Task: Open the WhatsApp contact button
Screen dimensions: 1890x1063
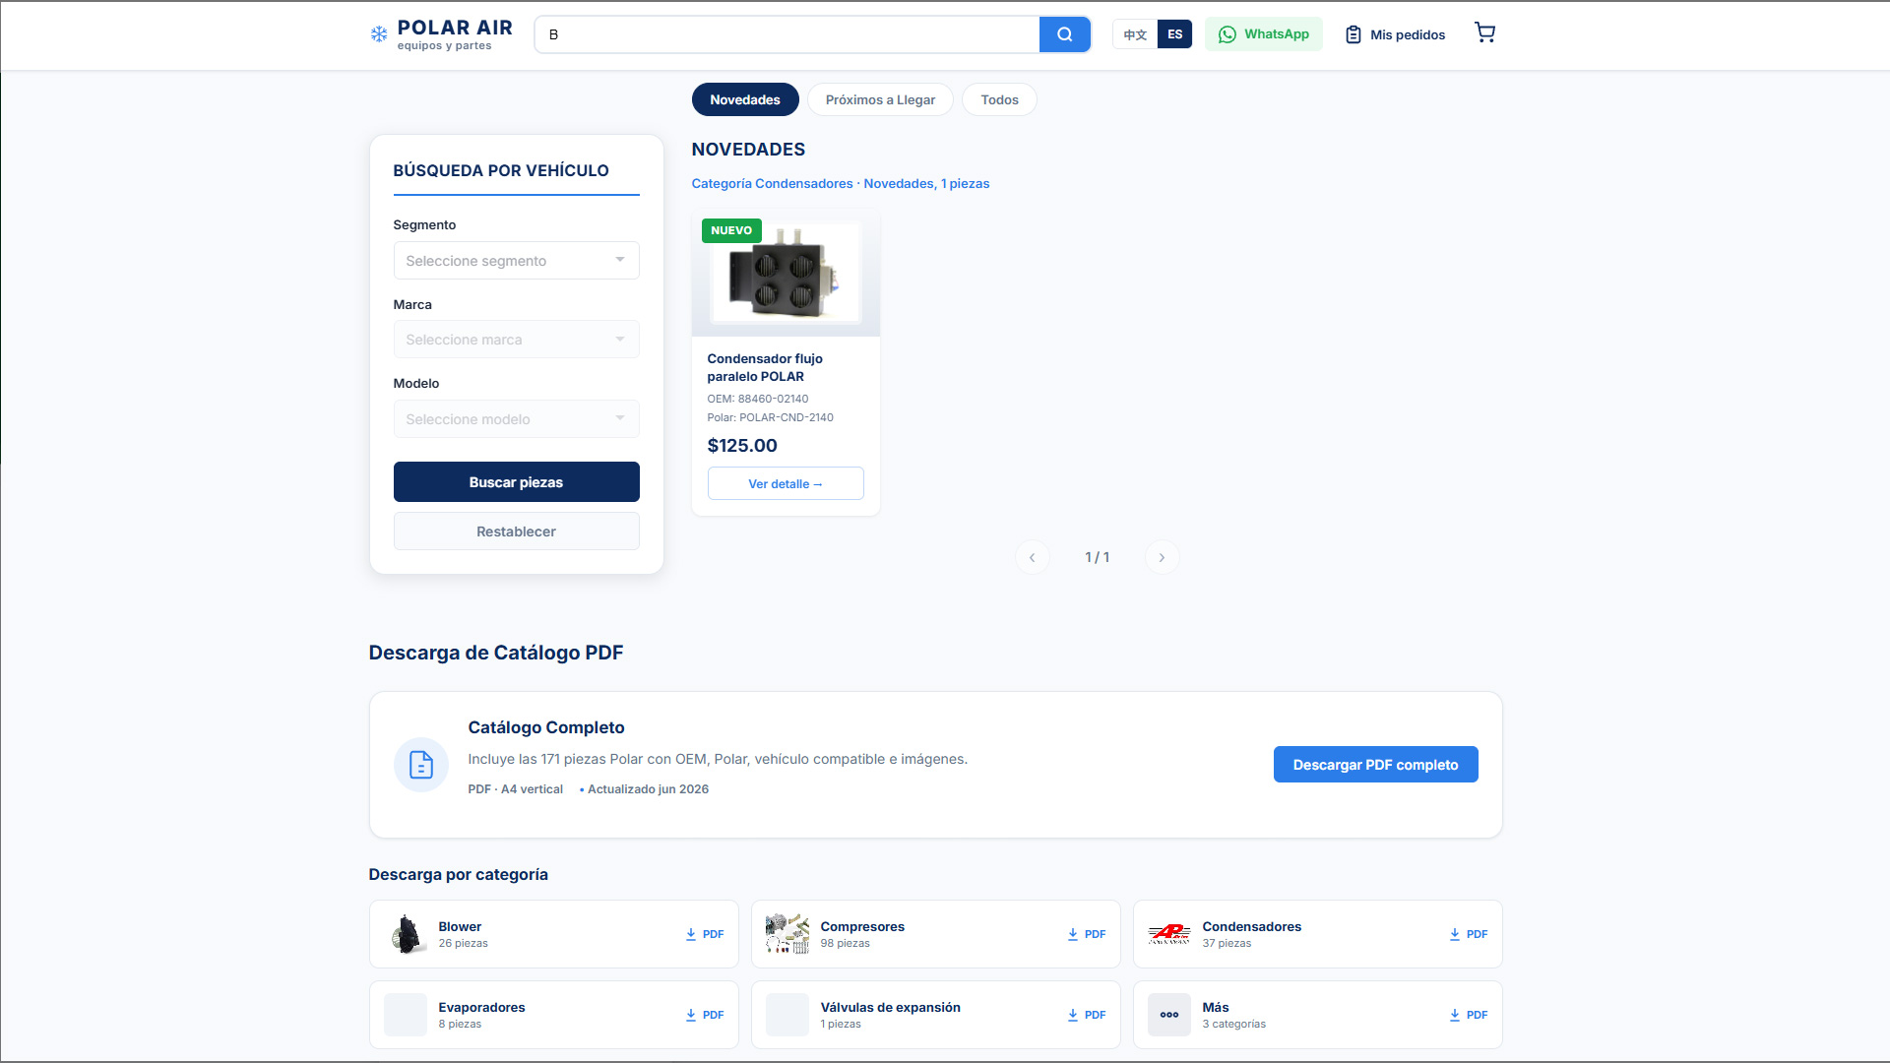Action: [1264, 34]
